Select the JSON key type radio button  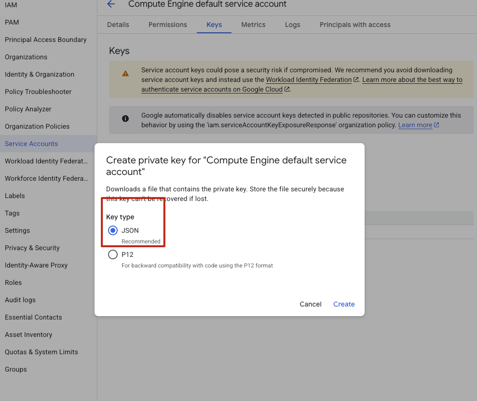pos(113,230)
